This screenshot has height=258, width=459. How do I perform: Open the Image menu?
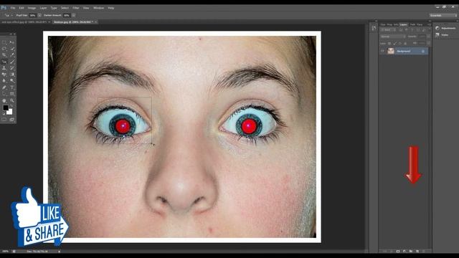(x=32, y=8)
